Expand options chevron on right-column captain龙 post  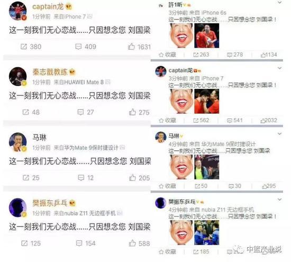tap(279, 68)
